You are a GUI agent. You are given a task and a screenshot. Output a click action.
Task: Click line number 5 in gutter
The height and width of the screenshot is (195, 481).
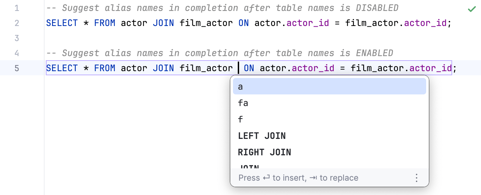tap(17, 68)
